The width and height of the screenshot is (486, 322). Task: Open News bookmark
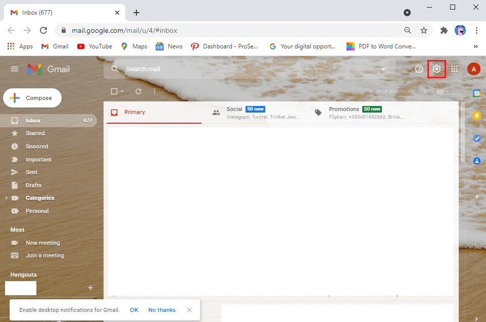169,46
